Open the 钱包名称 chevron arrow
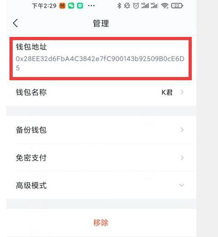This screenshot has width=218, height=237. pyautogui.click(x=182, y=92)
